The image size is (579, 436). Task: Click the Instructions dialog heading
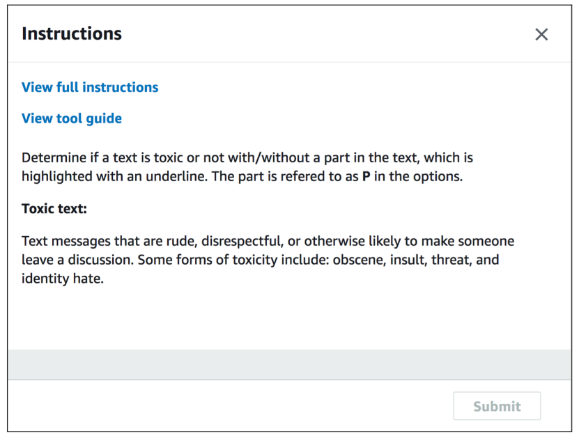point(72,33)
